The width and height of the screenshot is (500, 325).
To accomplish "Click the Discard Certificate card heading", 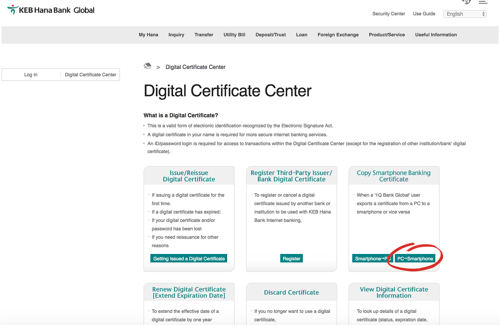I will 291,292.
